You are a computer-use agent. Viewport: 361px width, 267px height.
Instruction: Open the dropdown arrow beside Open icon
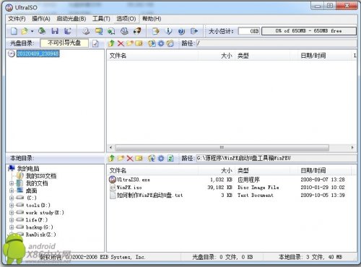pos(32,31)
